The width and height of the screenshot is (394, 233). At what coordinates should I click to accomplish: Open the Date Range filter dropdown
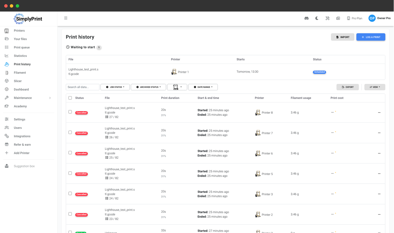(x=203, y=87)
